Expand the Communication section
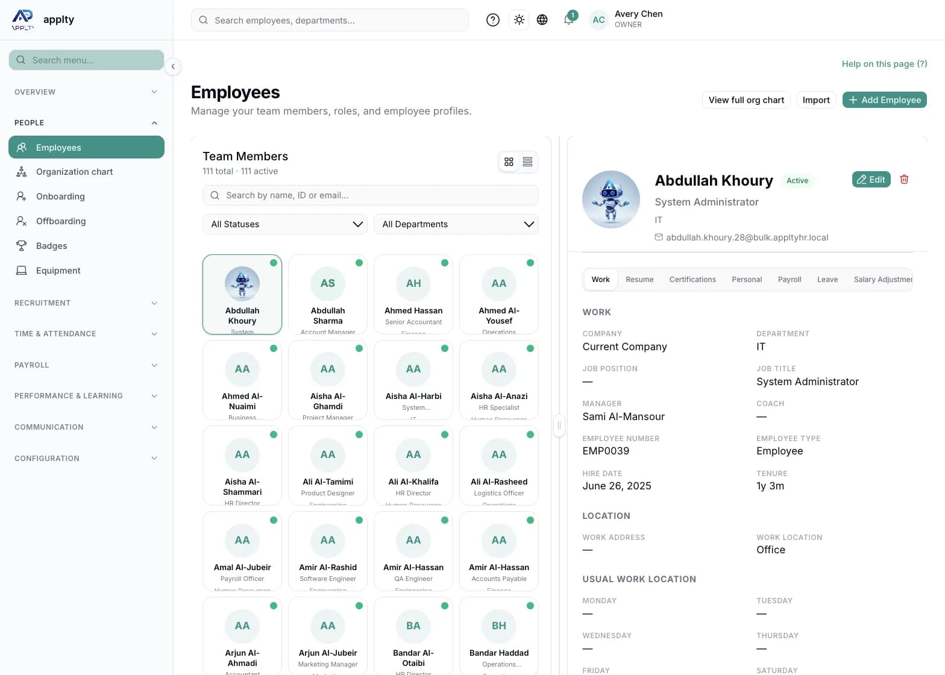This screenshot has width=945, height=675. pyautogui.click(x=86, y=427)
